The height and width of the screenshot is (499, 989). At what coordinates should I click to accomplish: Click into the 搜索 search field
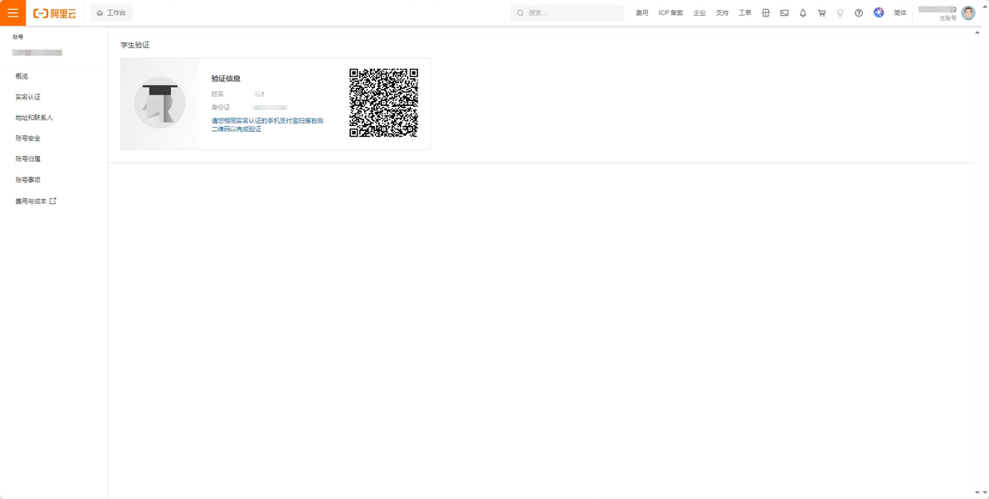tap(568, 12)
